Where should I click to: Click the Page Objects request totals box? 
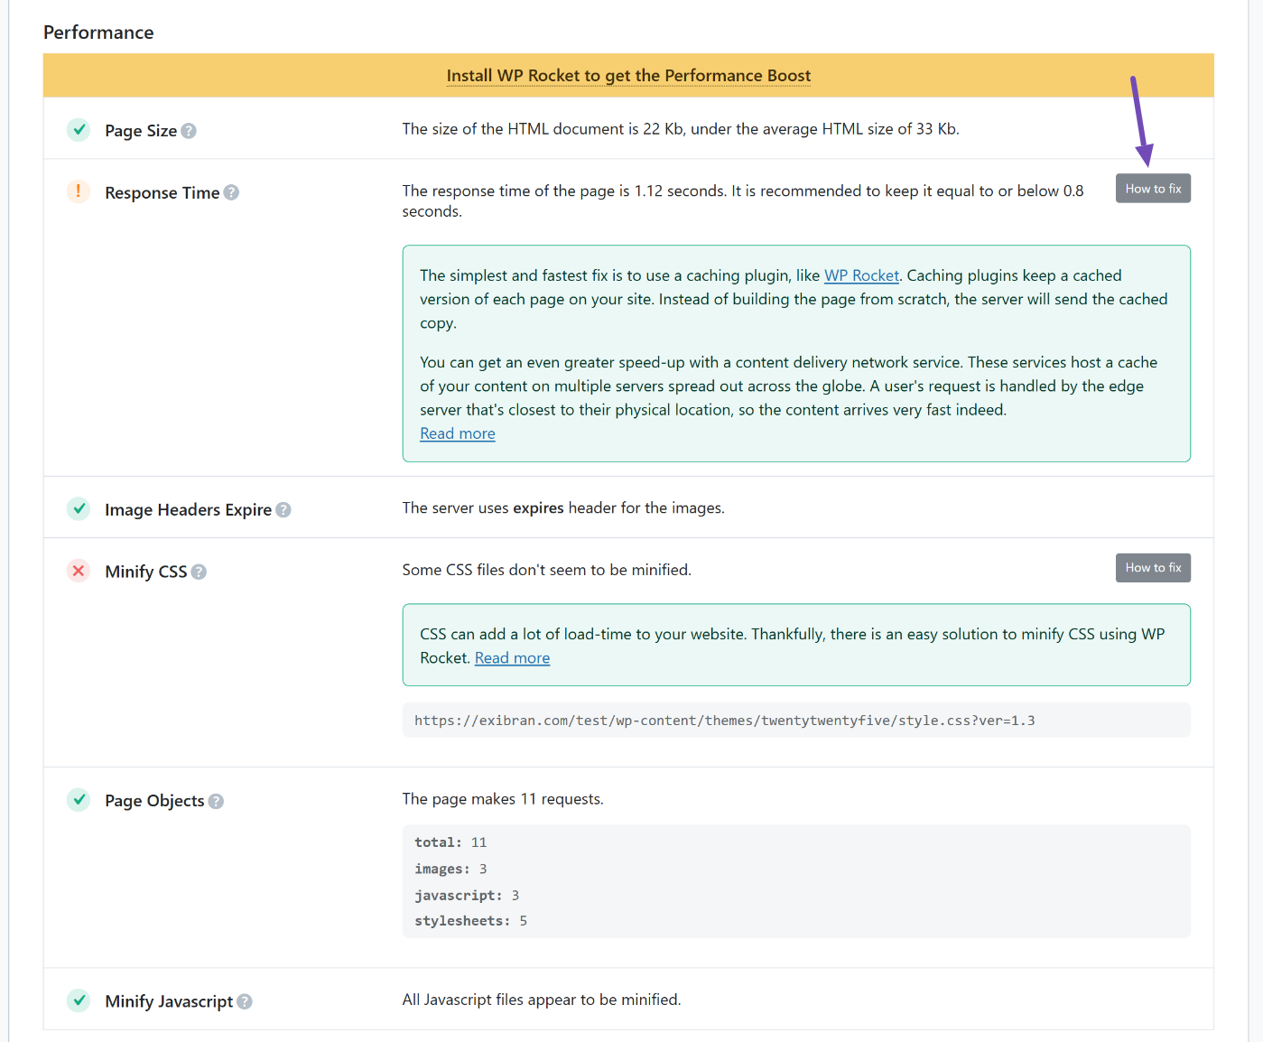[x=795, y=881]
